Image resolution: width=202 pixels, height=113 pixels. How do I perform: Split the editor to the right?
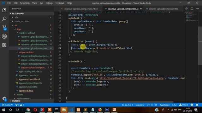[x=192, y=9]
